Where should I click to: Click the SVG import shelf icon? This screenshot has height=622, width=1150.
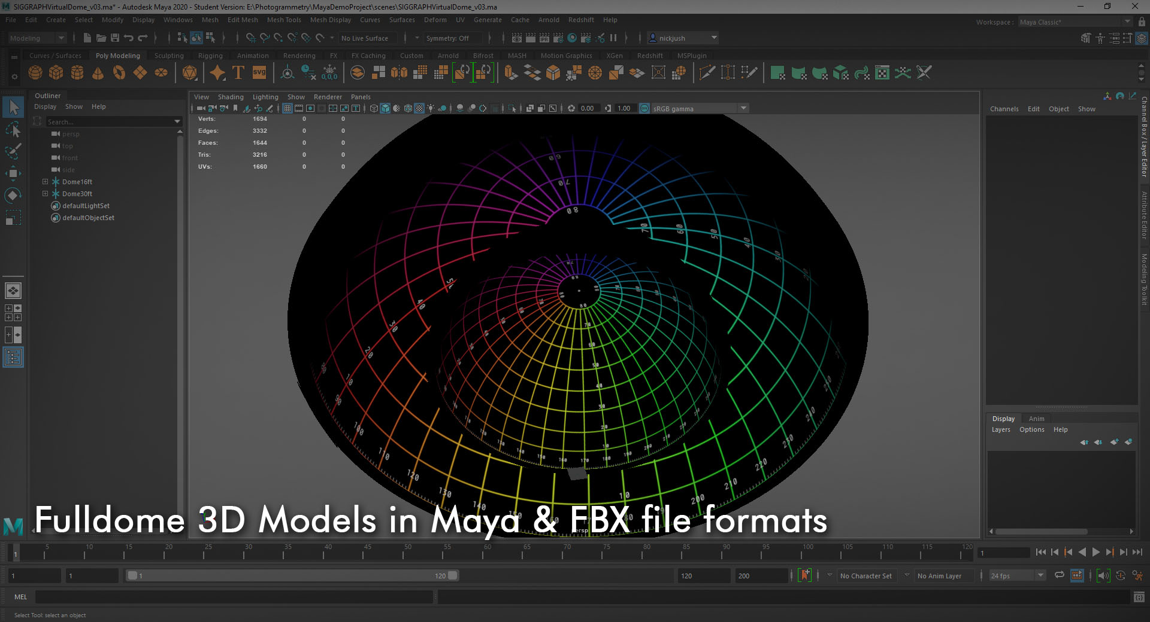pyautogui.click(x=259, y=73)
